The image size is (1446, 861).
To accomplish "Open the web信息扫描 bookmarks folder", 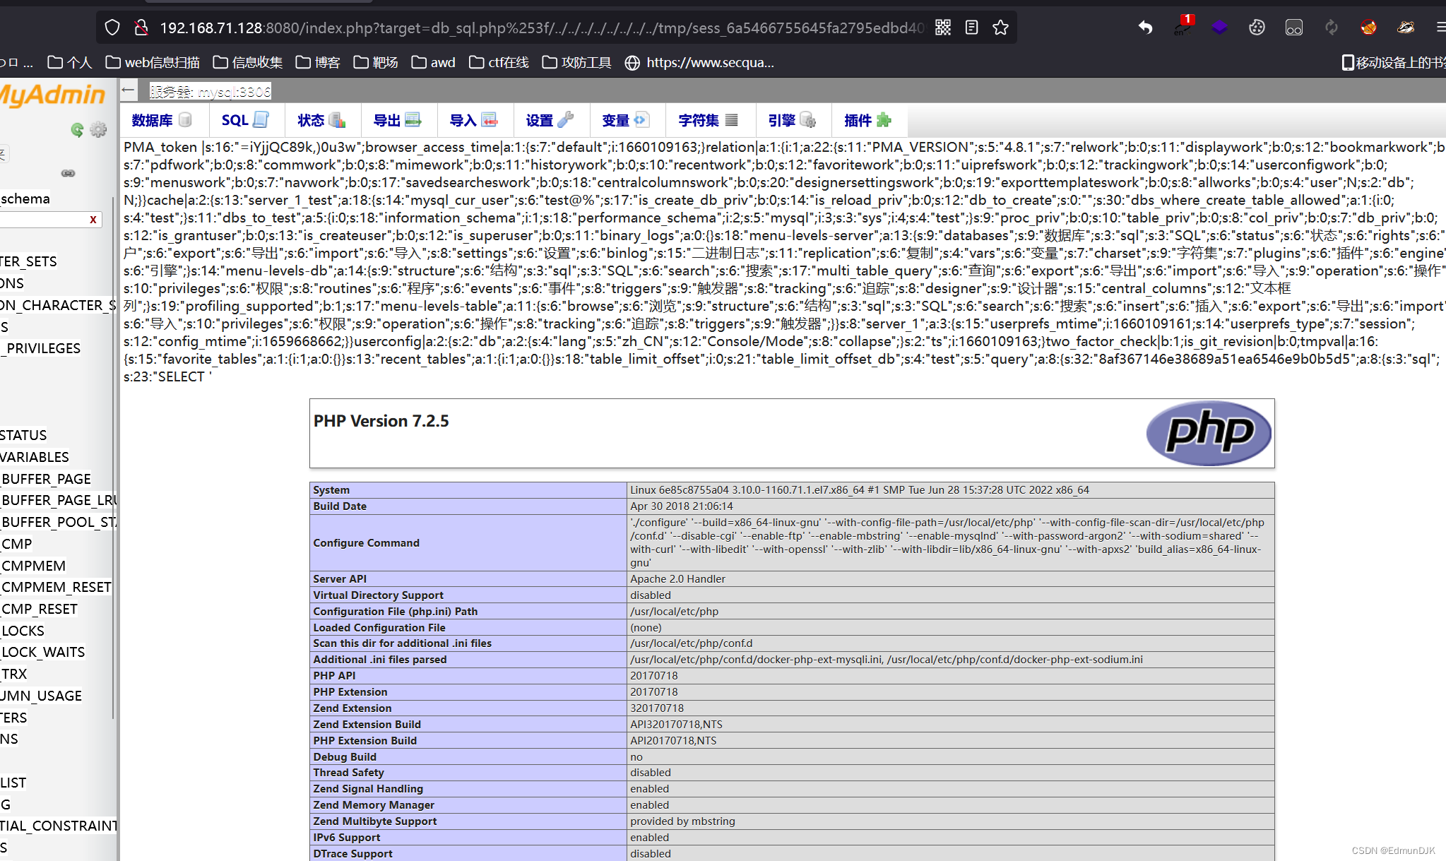I will (153, 62).
